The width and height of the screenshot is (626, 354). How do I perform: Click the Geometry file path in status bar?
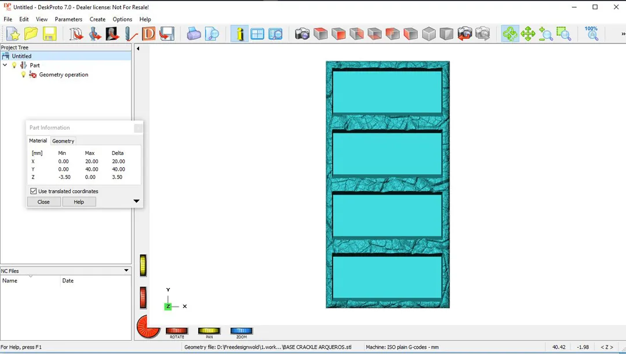(x=268, y=347)
